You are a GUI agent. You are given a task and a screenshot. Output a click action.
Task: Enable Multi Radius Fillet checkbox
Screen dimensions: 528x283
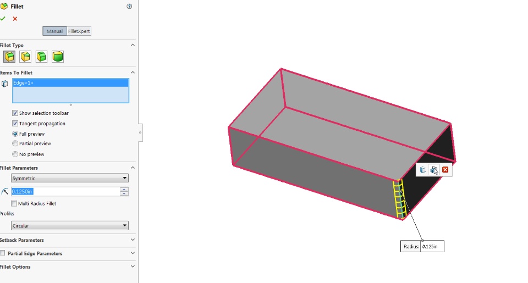pyautogui.click(x=14, y=203)
